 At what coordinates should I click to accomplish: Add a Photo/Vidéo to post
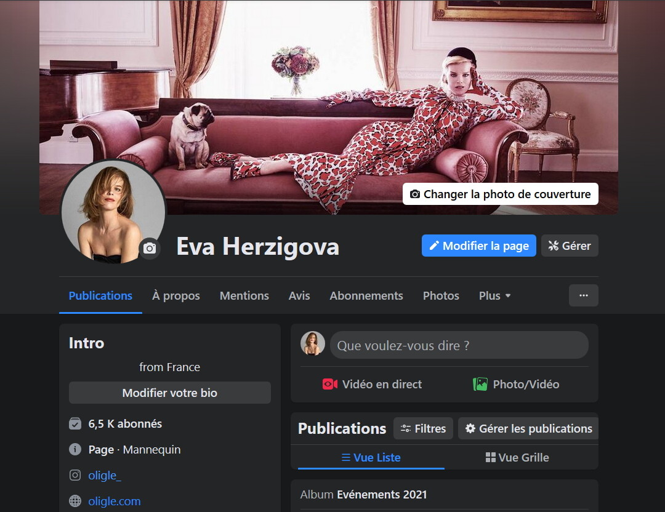[516, 384]
